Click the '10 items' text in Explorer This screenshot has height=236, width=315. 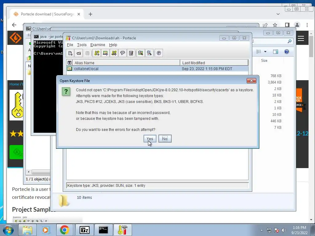point(84,198)
